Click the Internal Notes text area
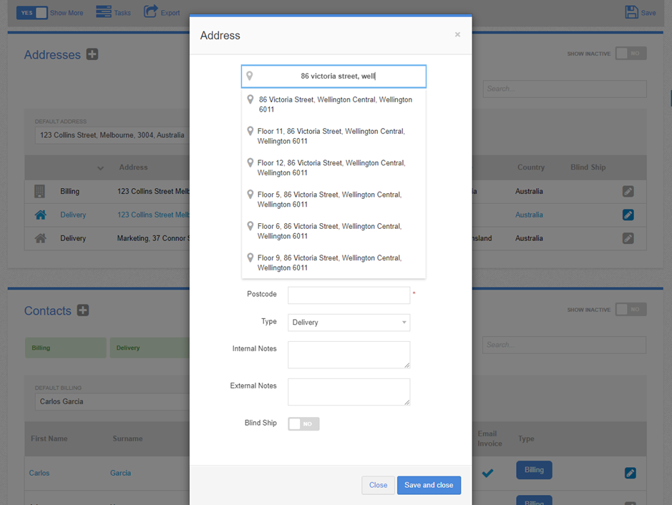Viewport: 672px width, 505px height. 349,355
